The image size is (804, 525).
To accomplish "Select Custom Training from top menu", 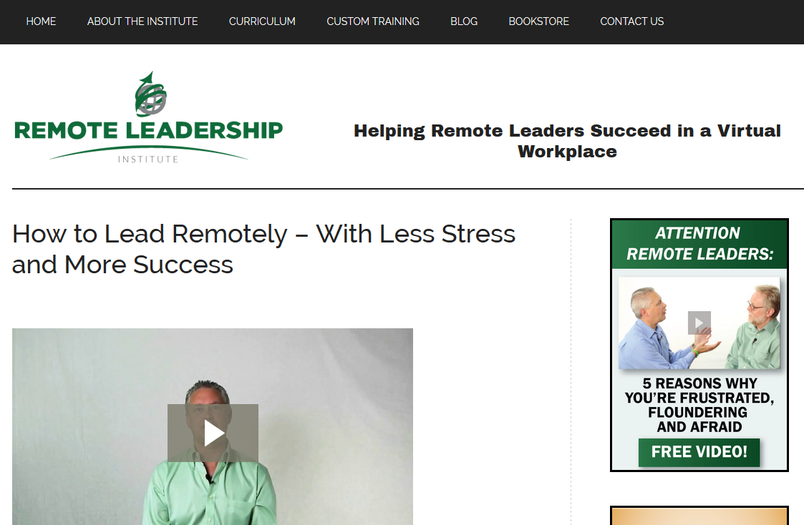I will [x=373, y=21].
